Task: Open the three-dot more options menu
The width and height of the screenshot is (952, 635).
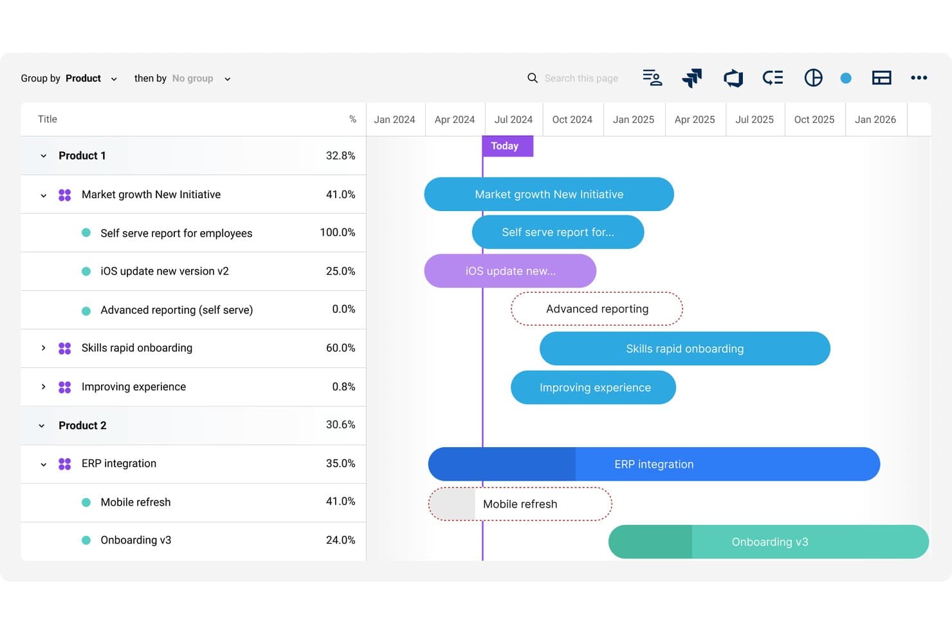Action: point(919,78)
